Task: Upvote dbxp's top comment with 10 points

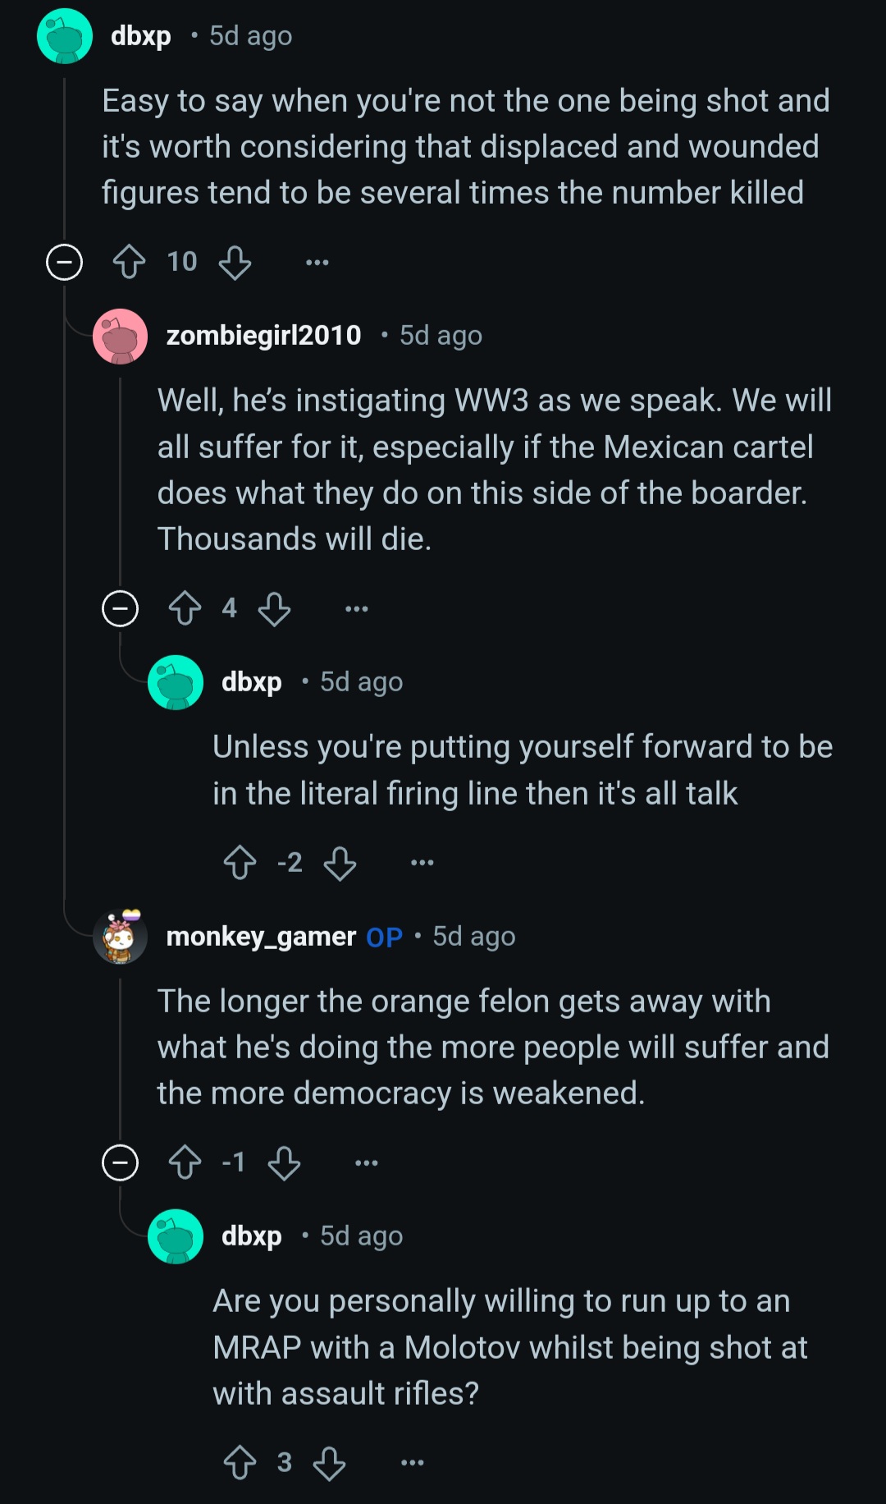Action: [129, 262]
